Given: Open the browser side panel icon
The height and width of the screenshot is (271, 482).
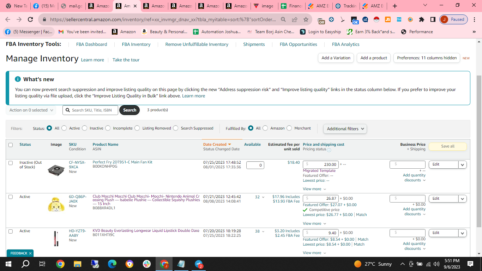Looking at the screenshot, I should (x=433, y=19).
